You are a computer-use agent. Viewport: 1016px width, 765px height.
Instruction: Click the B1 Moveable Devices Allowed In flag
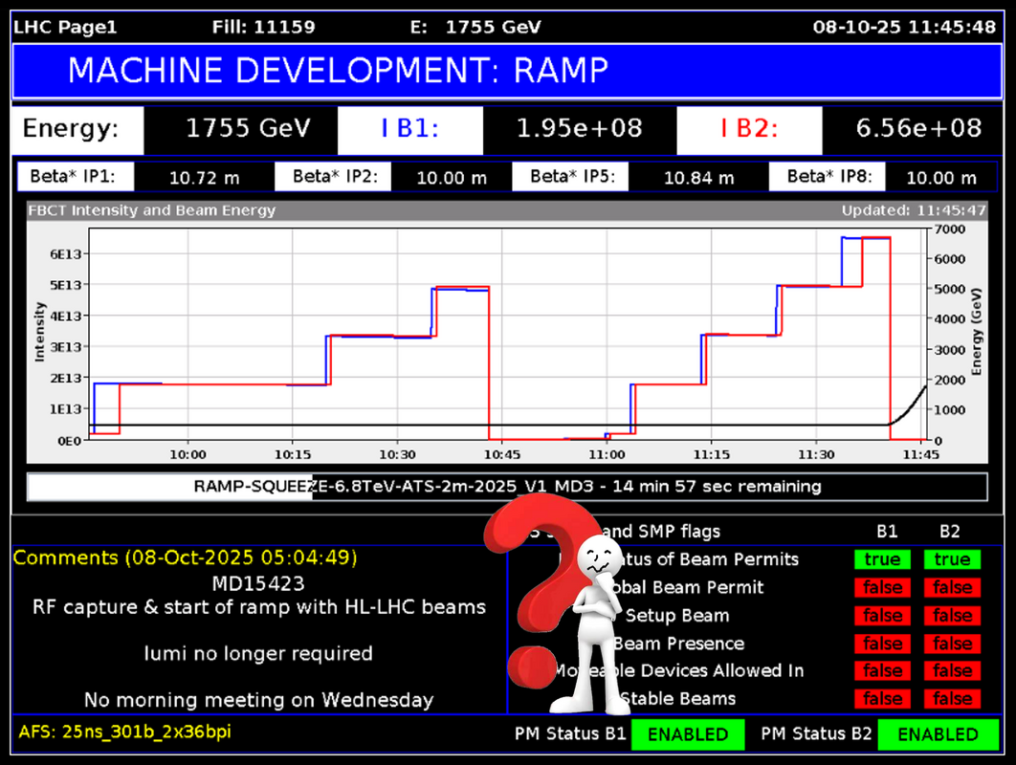[882, 671]
